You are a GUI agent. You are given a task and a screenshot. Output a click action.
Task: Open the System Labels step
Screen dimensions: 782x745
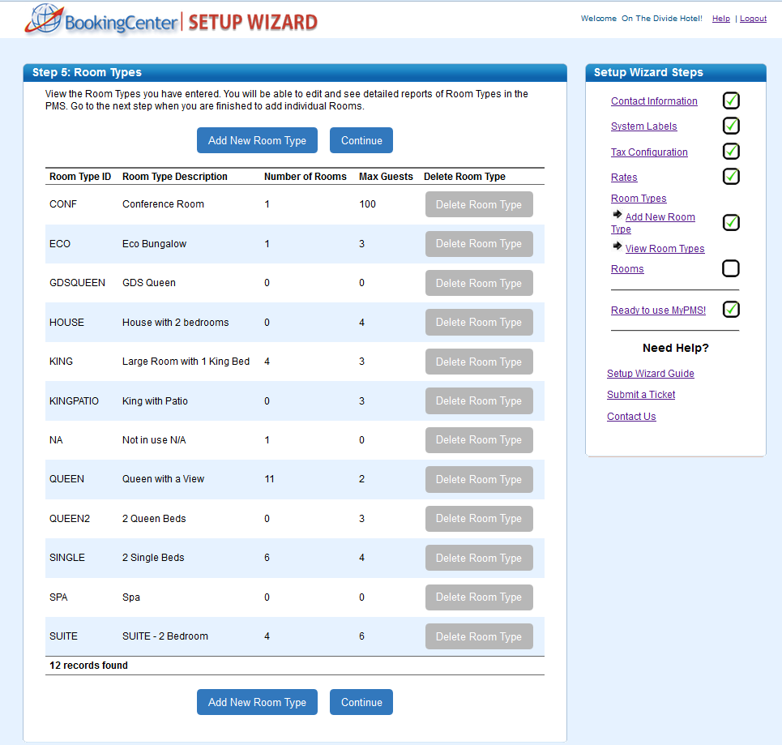point(644,126)
